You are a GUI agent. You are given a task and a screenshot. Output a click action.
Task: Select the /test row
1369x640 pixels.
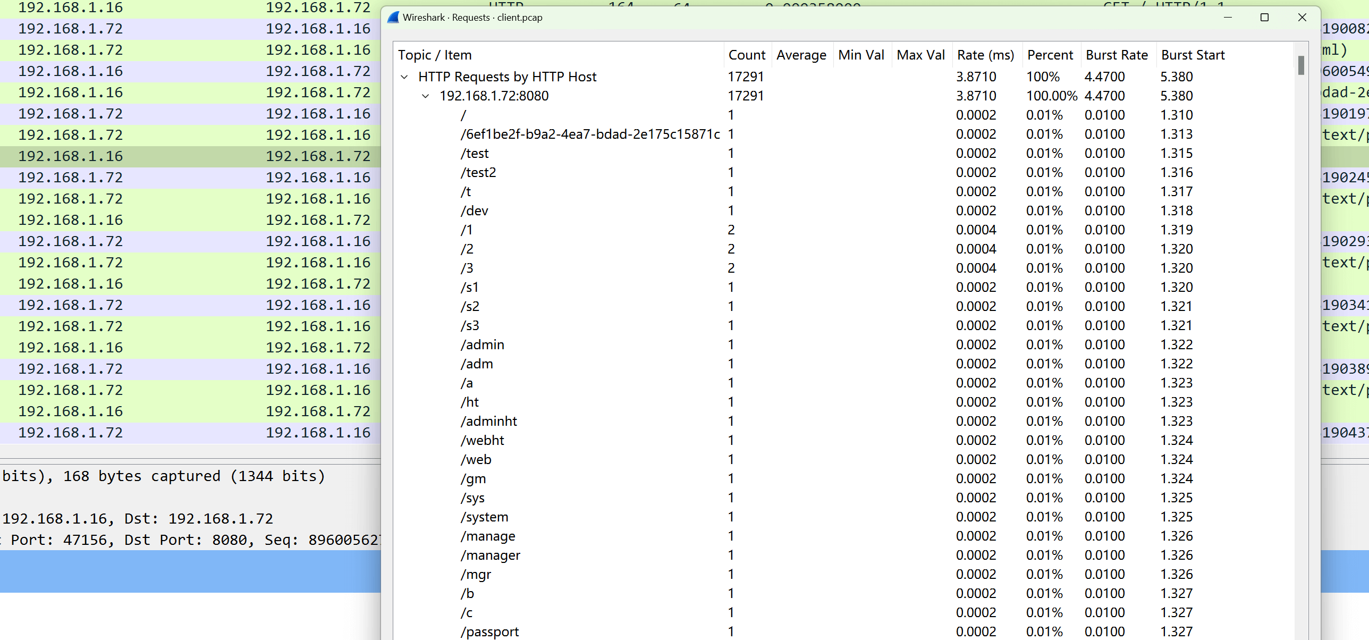845,154
